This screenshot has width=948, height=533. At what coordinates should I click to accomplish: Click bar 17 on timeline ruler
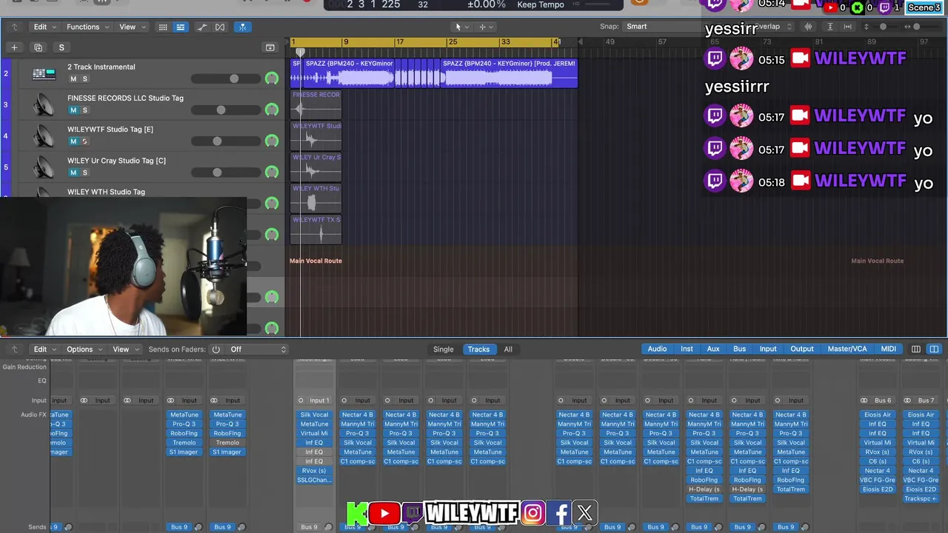(x=400, y=42)
